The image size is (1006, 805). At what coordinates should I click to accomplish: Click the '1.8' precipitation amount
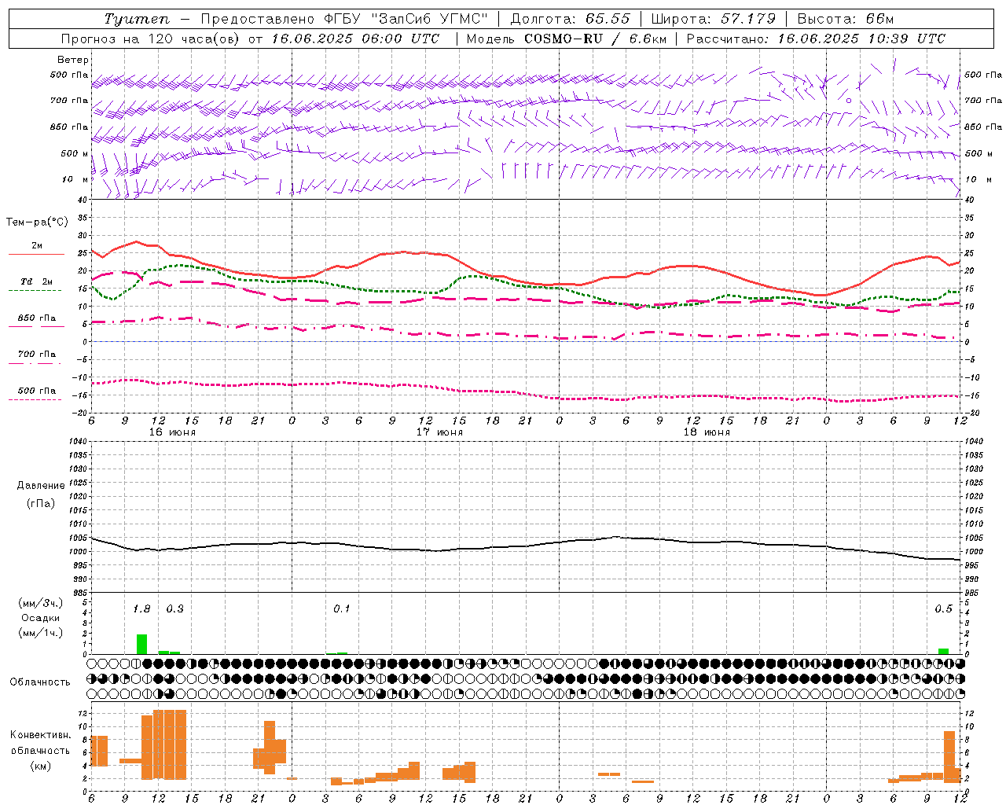tap(141, 609)
